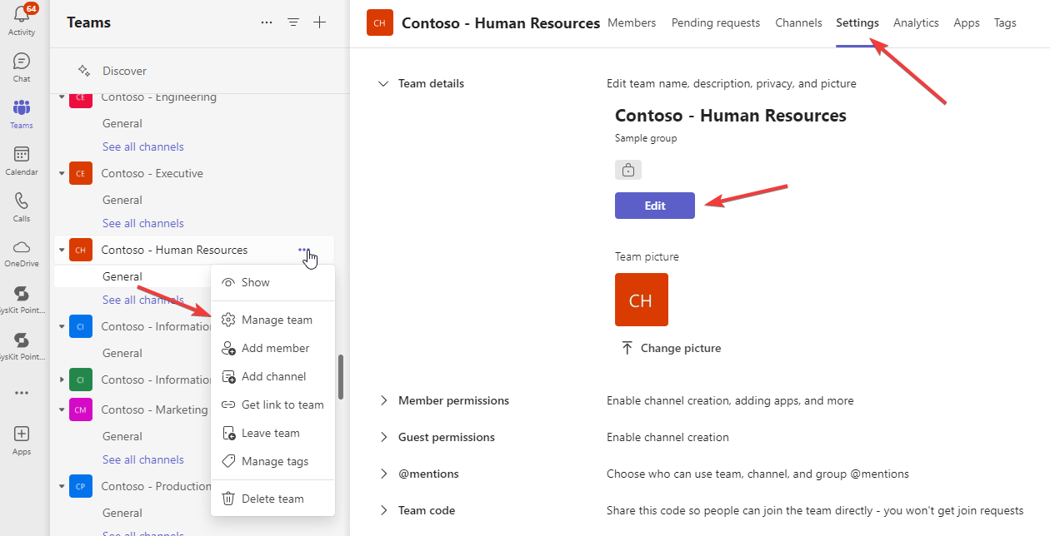This screenshot has width=1050, height=536.
Task: Click the large CH team picture
Action: [x=642, y=300]
